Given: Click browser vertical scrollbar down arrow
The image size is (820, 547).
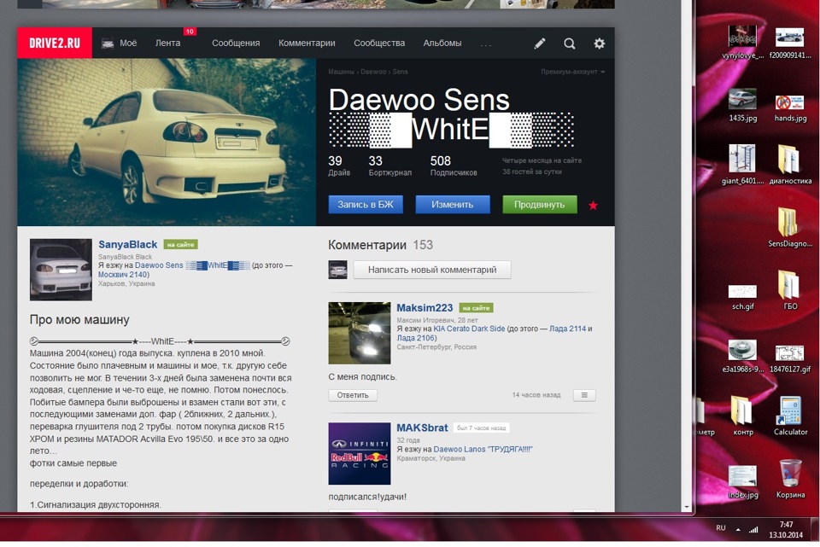Looking at the screenshot, I should click(x=687, y=507).
